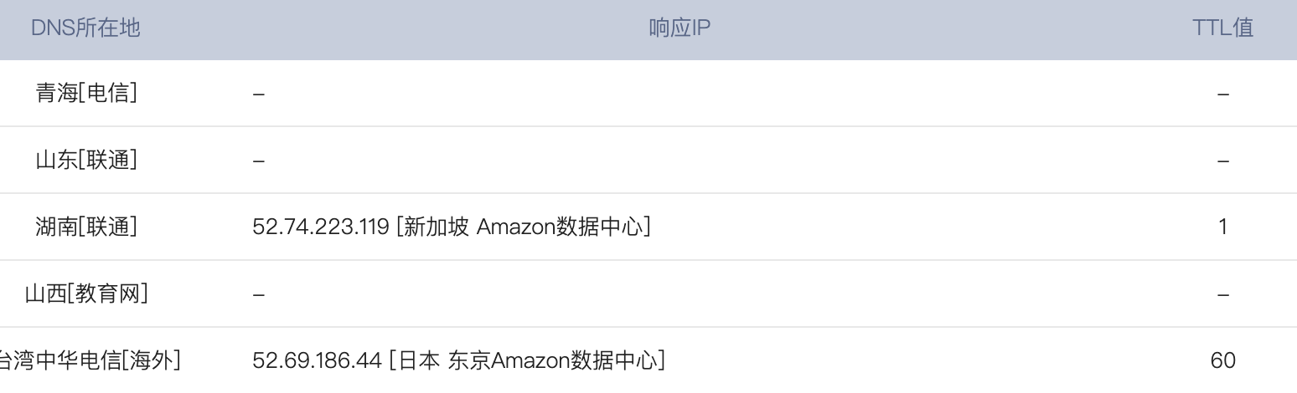Click the response IP dash for 青海[电信]
The width and height of the screenshot is (1297, 393).
259,94
